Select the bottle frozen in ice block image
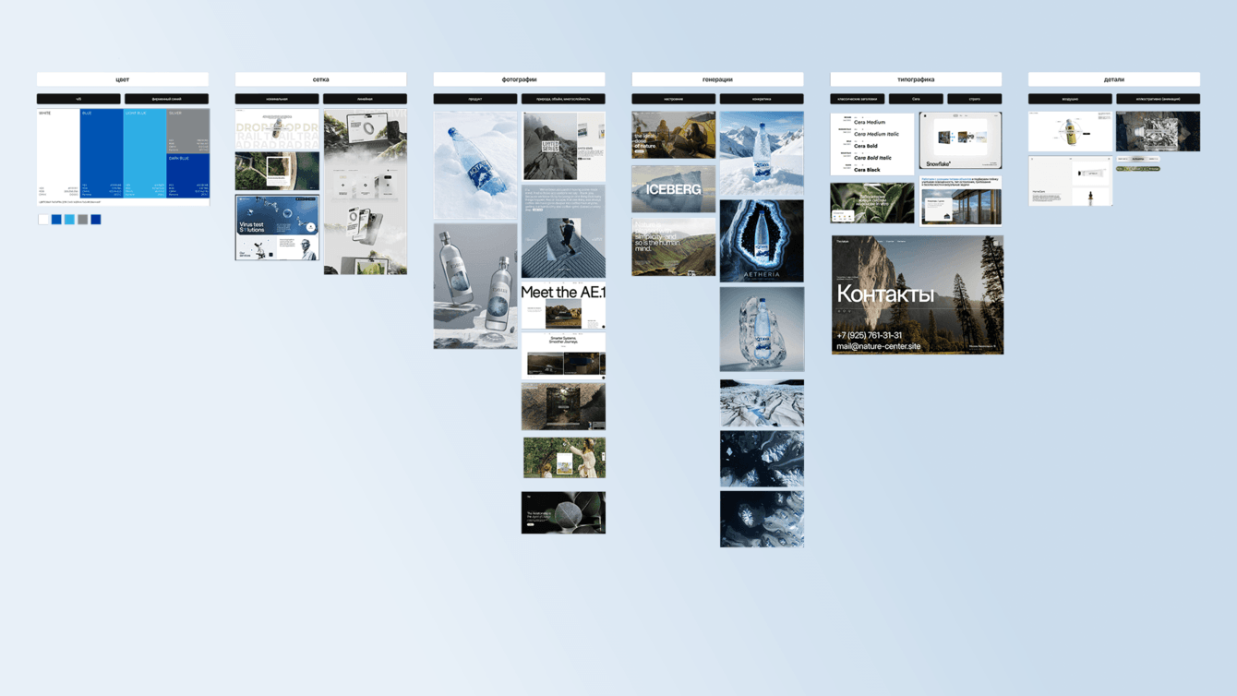The height and width of the screenshot is (696, 1237). click(x=762, y=330)
